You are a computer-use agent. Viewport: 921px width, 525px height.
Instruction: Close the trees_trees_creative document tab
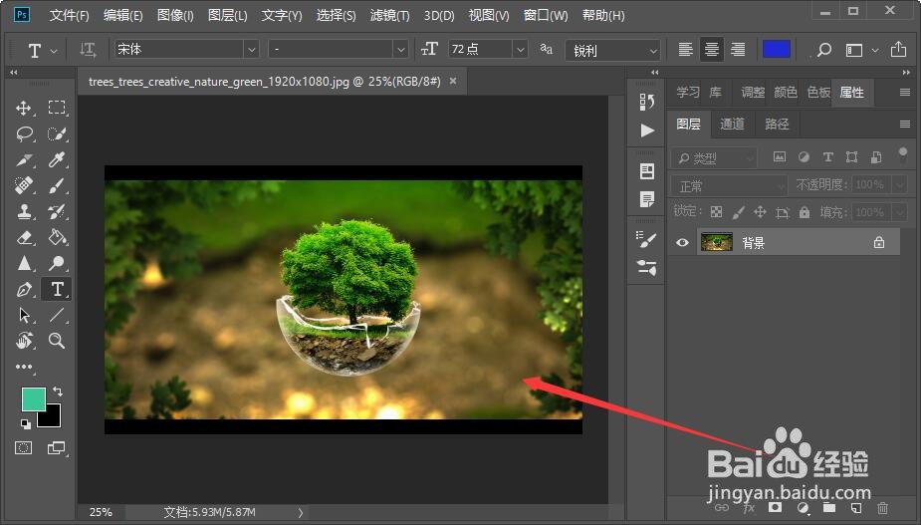(x=453, y=81)
